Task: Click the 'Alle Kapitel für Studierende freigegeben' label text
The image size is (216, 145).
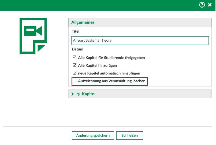Action: 111,57
